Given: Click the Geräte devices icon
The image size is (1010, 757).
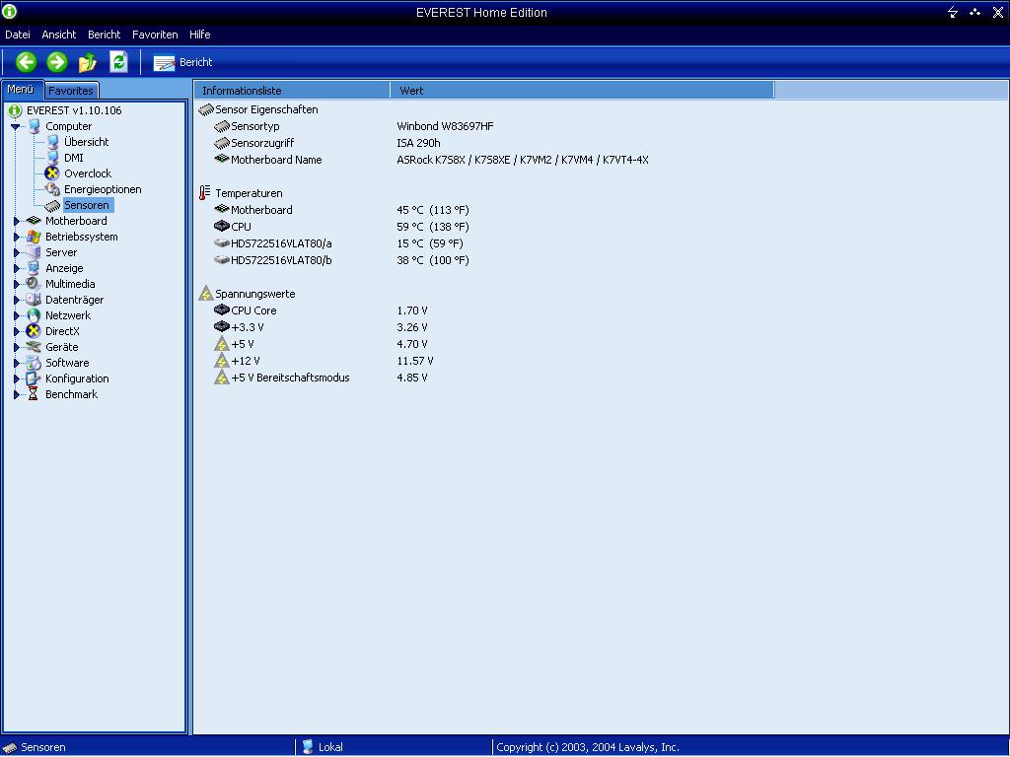Looking at the screenshot, I should point(34,347).
